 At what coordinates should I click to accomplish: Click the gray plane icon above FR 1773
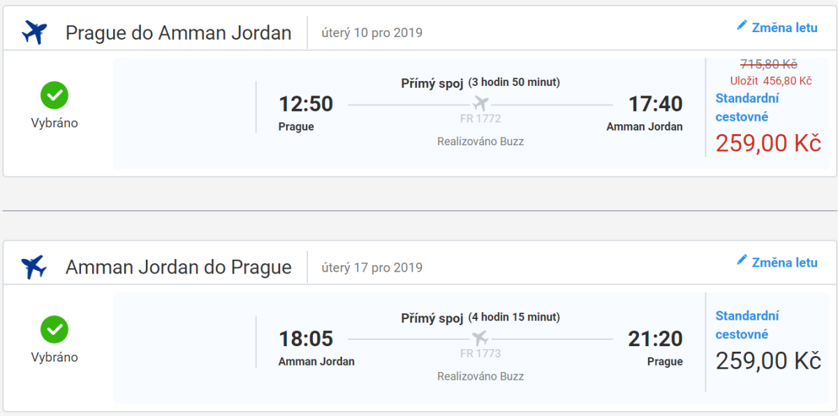(x=480, y=338)
